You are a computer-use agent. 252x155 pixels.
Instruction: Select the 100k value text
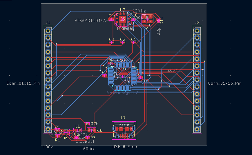pos(48,147)
